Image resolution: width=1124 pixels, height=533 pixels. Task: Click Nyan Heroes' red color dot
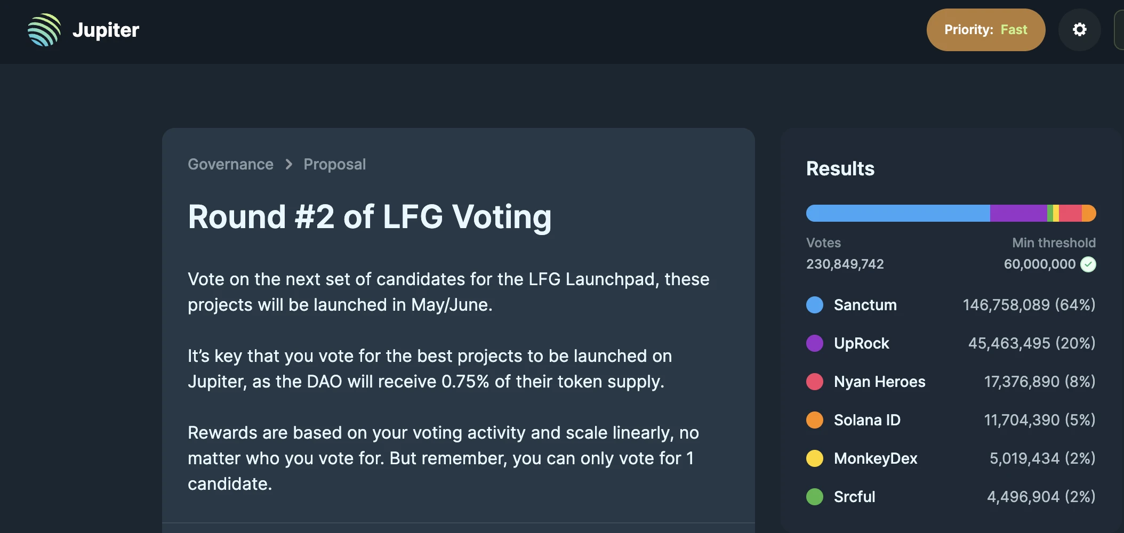click(x=814, y=382)
